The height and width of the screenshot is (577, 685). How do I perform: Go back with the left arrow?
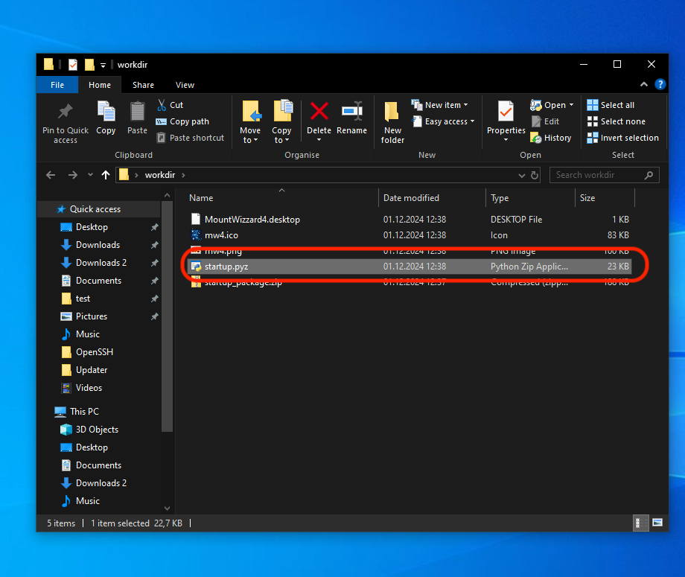pyautogui.click(x=51, y=175)
